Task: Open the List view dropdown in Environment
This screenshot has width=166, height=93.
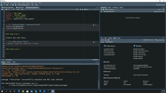Action: [x=160, y=10]
